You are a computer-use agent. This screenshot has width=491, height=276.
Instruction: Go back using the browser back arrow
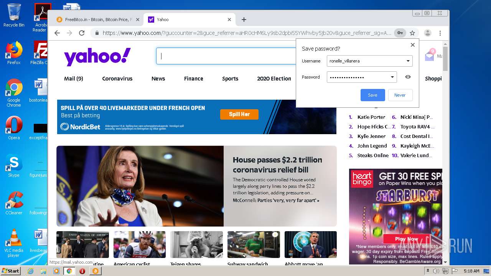[x=57, y=33]
